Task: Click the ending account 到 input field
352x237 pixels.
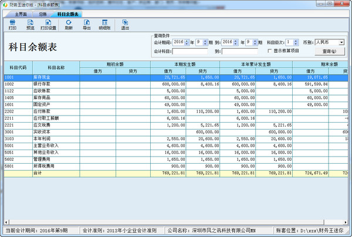Action: [239, 52]
